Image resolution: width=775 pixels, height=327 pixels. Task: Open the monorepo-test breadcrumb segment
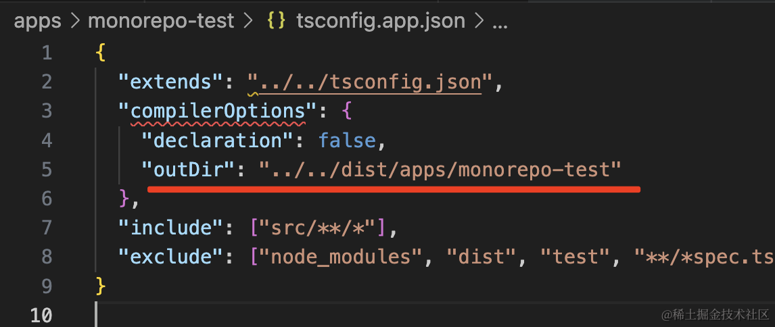point(161,21)
